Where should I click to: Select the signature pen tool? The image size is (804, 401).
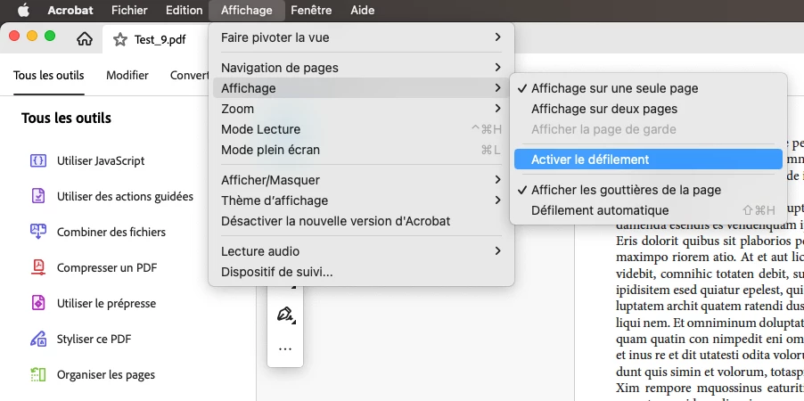click(x=285, y=314)
